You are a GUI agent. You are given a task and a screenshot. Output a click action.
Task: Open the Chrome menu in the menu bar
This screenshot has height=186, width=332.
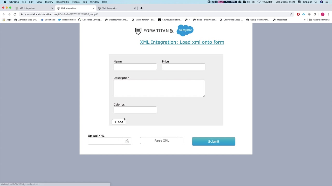coord(14,2)
